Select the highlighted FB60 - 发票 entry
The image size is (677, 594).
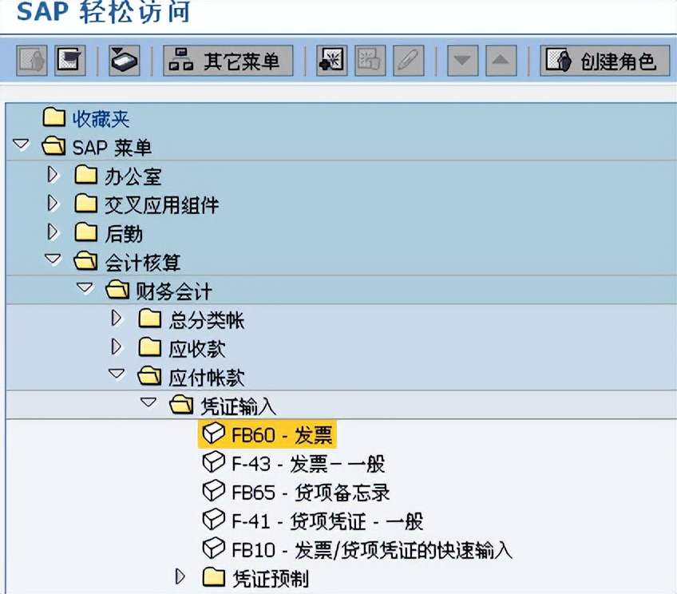coord(283,434)
